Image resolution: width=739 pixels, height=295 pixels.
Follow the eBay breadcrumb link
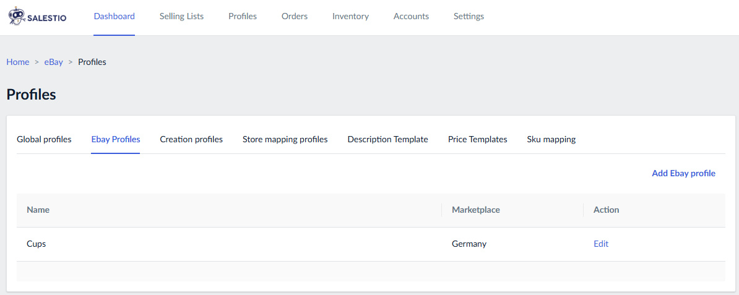[x=54, y=62]
